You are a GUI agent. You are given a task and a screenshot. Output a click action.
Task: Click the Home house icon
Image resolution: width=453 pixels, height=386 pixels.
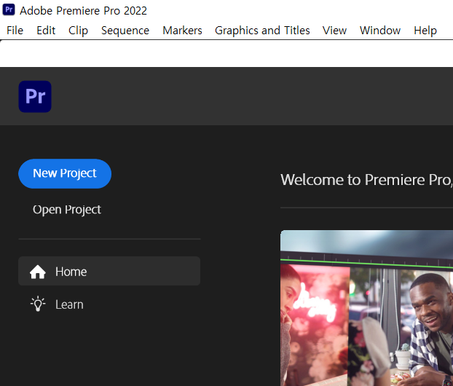38,272
